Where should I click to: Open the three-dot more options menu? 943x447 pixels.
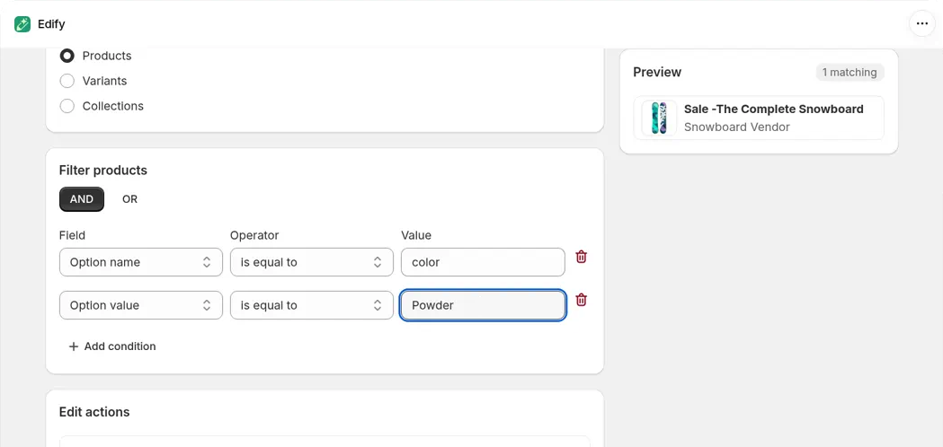pyautogui.click(x=922, y=24)
